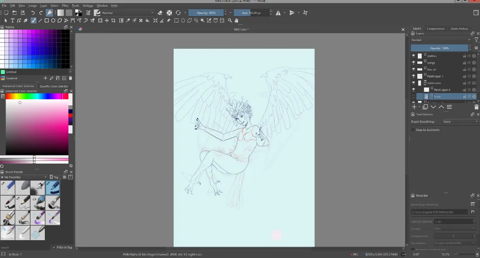
Task: Select the Ellipse tool
Action: tap(53, 20)
